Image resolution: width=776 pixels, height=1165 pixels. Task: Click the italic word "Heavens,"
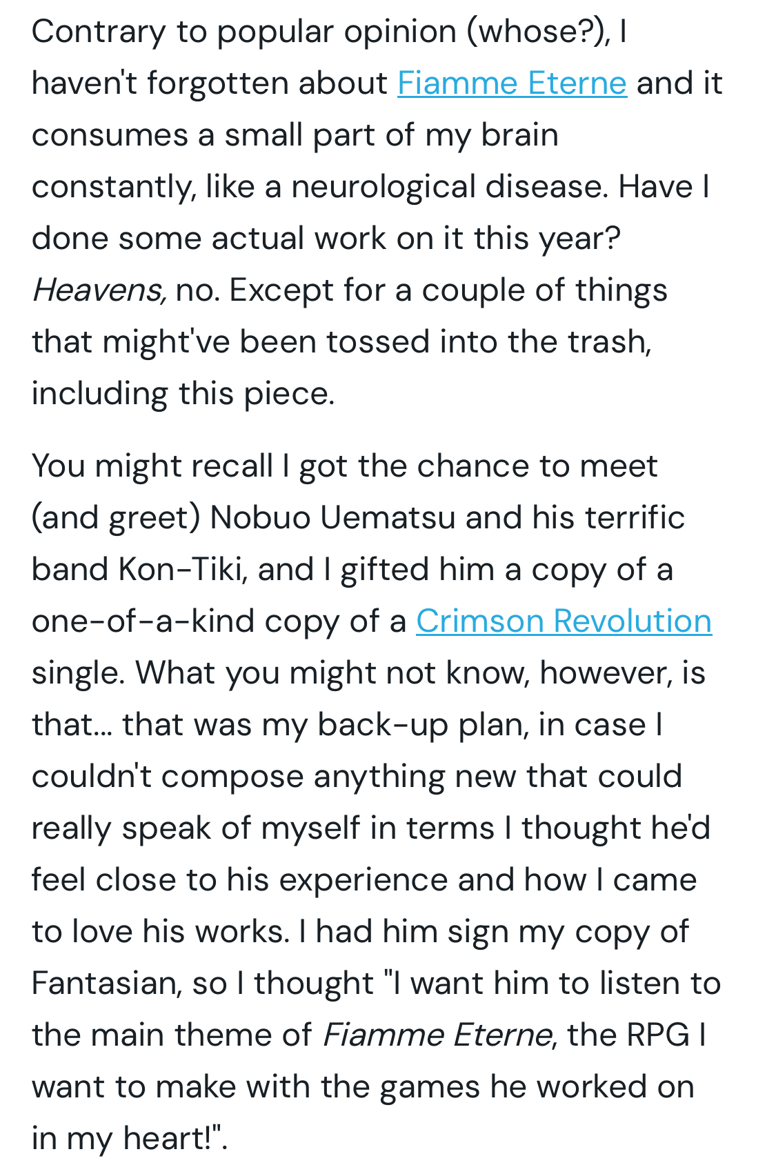click(99, 290)
